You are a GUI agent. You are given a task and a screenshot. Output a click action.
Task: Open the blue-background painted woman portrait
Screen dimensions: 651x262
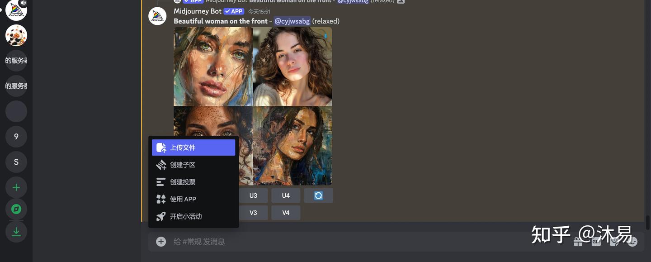coord(292,146)
